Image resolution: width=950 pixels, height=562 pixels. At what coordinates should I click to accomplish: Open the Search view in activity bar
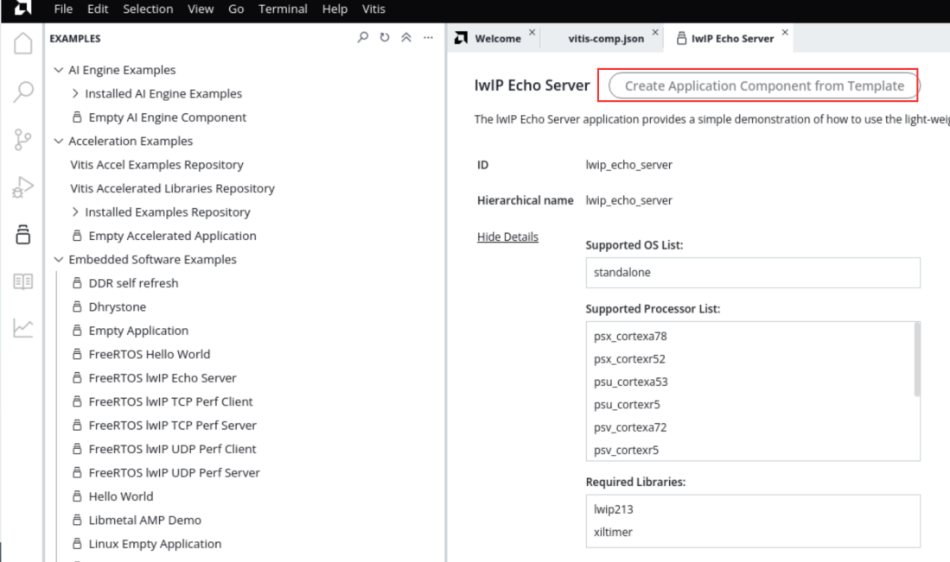tap(23, 92)
